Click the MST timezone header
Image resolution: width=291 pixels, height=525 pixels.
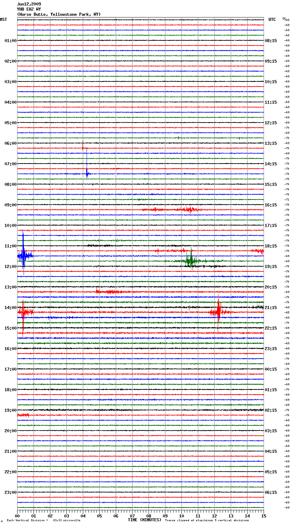(x=3, y=20)
